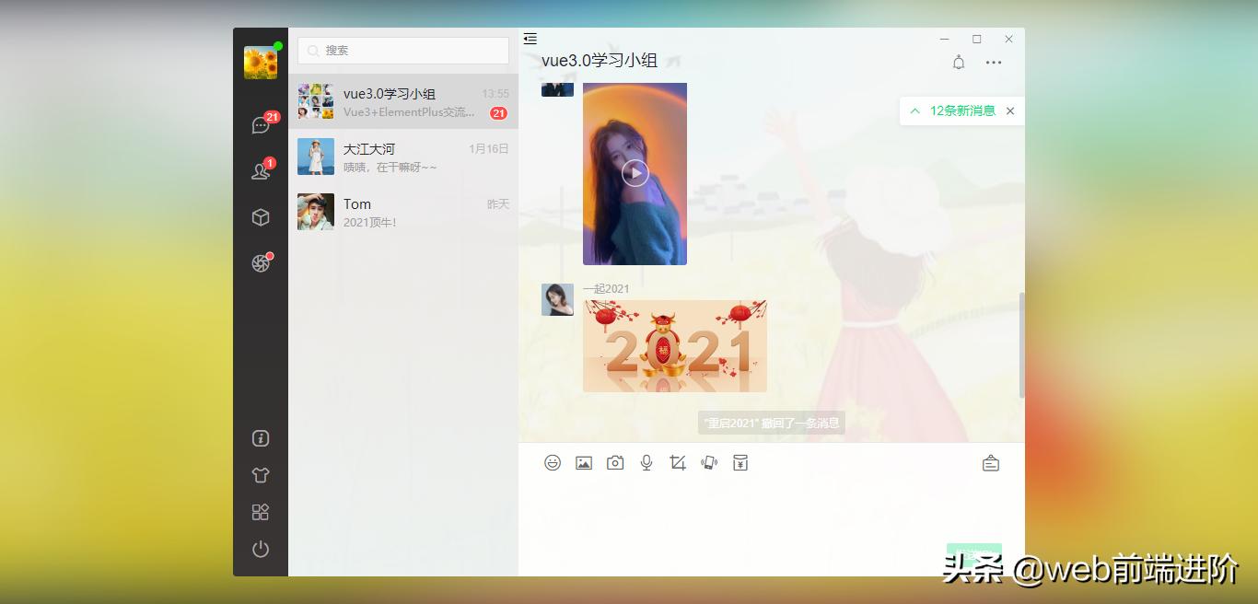The width and height of the screenshot is (1258, 604).
Task: Open chat history icon in input toolbar
Action: tap(990, 462)
